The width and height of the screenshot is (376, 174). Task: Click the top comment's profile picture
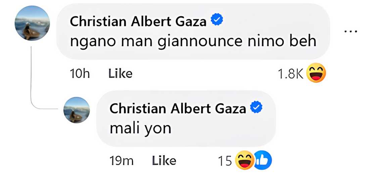[33, 23]
